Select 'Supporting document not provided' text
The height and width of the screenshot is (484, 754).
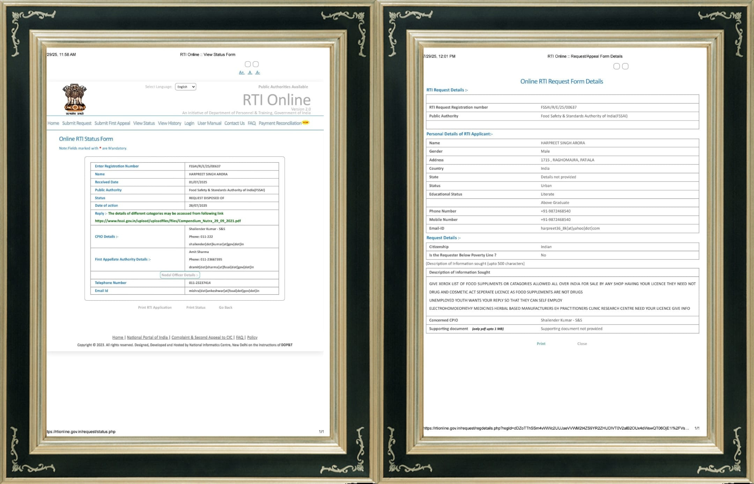tap(571, 329)
